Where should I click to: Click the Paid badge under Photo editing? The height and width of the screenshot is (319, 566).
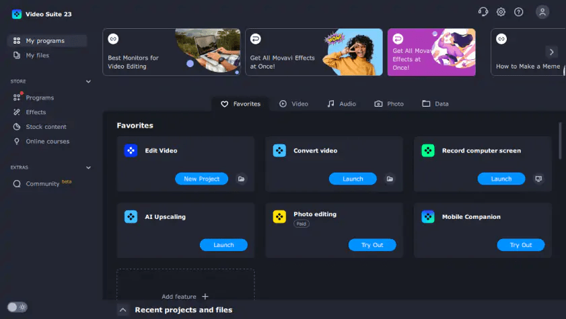[301, 224]
